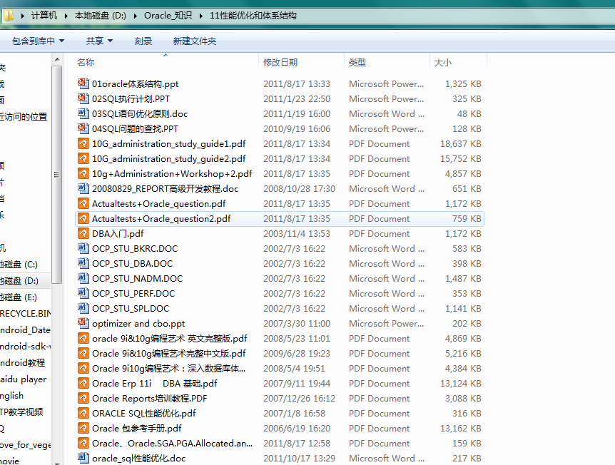615x465 pixels.
Task: Click the PDF icon of Oracle Erp 11i DBA 基础.pdf
Action: (83, 383)
